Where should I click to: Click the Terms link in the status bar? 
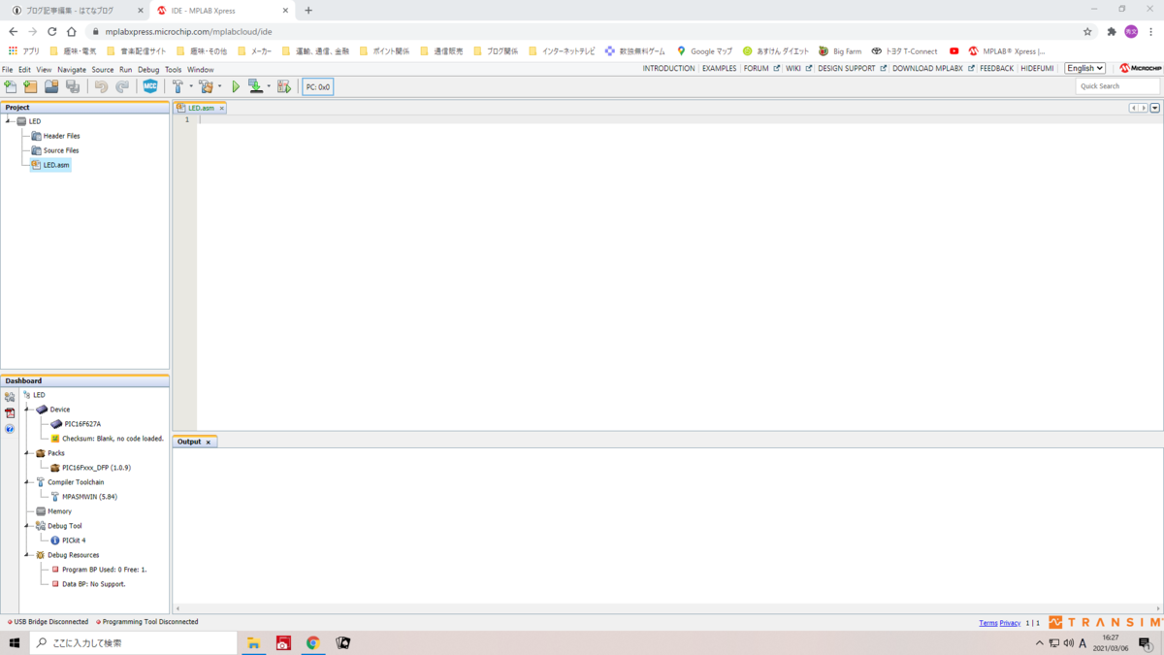(x=988, y=622)
